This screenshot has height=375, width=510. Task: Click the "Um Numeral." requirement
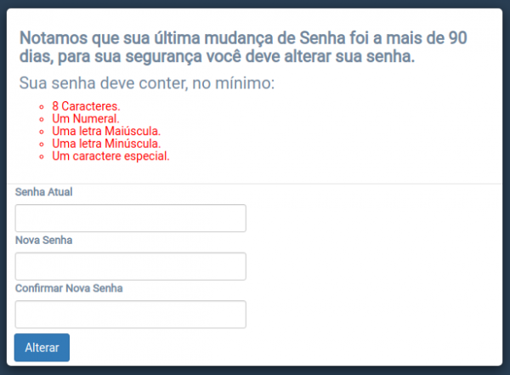81,119
